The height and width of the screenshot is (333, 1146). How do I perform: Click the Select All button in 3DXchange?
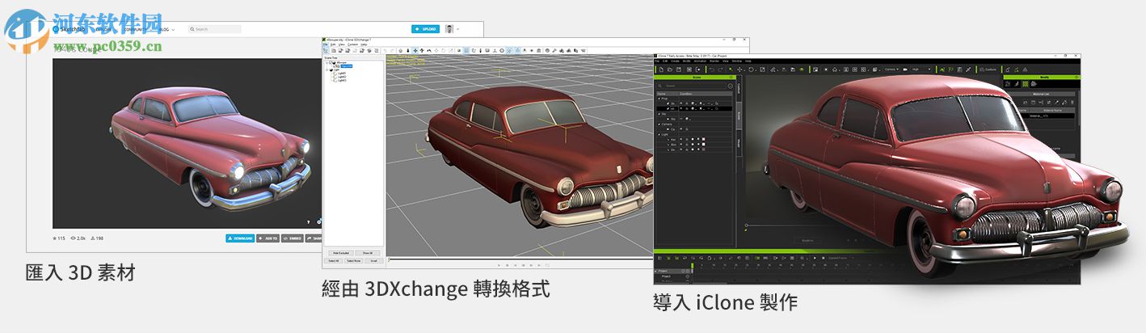pos(334,260)
